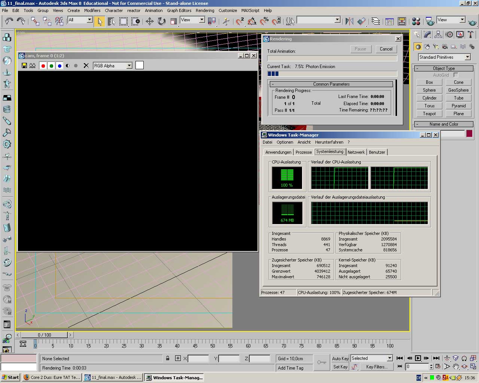Image resolution: width=479 pixels, height=383 pixels.
Task: Open the object color swatch
Action: 469,134
